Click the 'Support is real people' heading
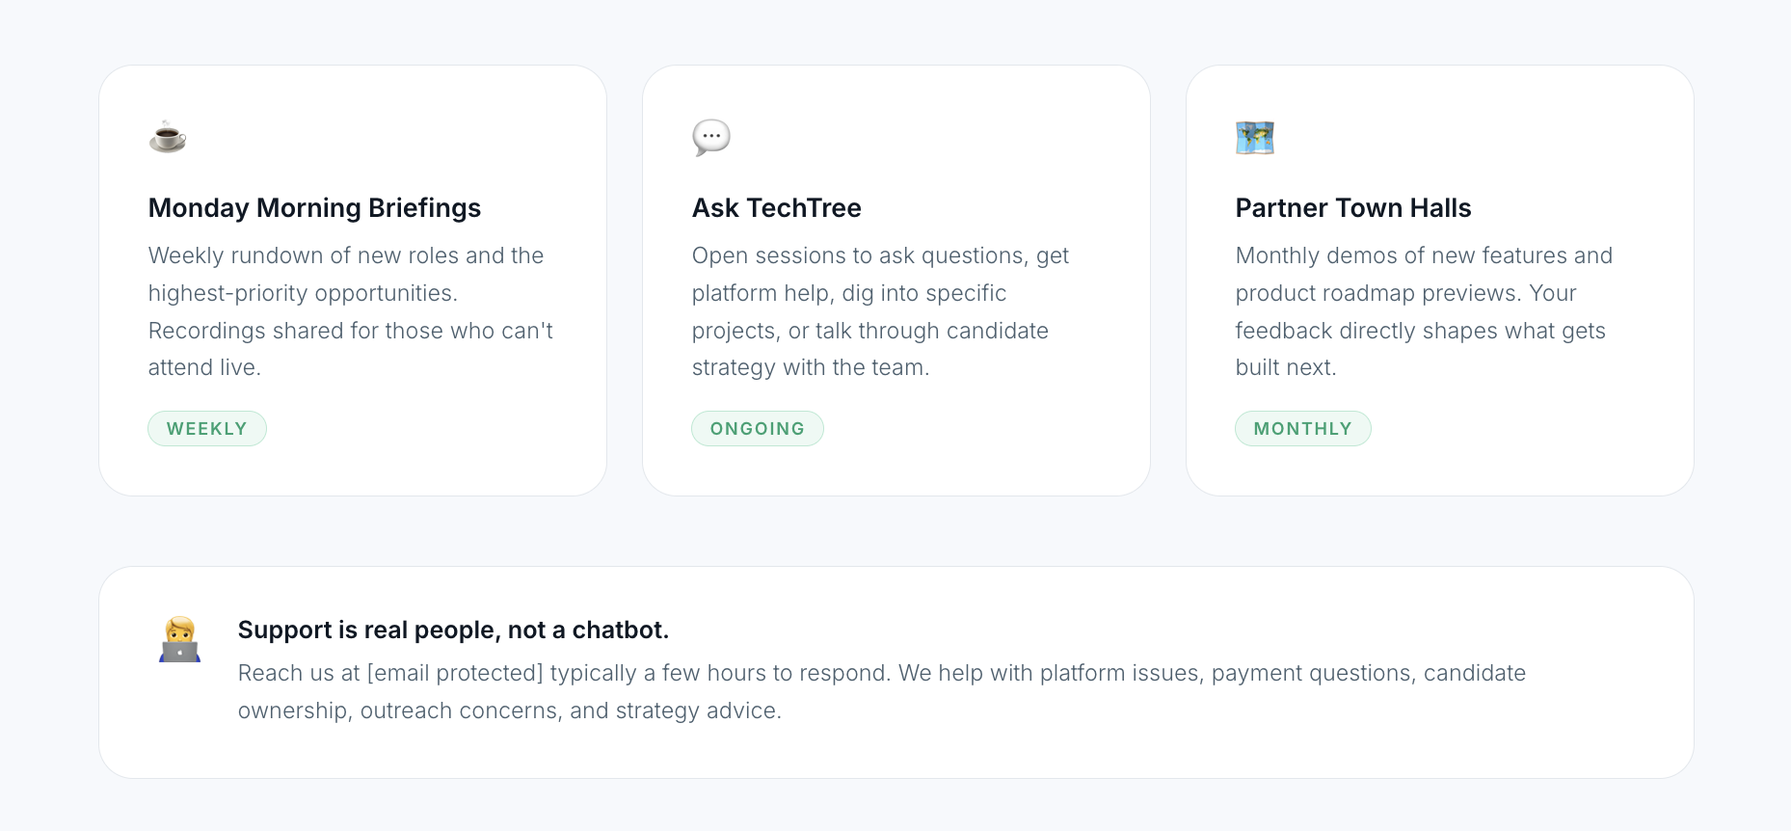 (x=453, y=630)
